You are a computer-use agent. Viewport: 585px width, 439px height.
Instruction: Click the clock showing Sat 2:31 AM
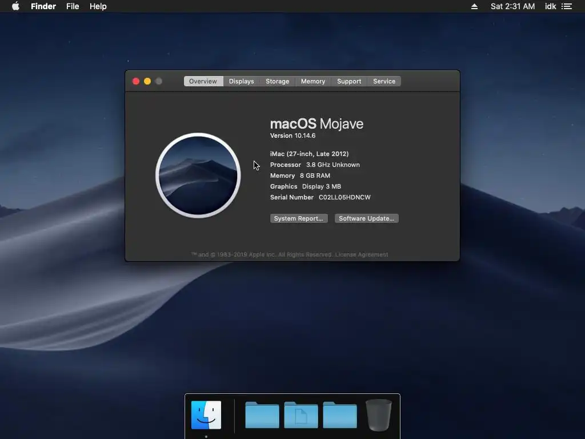pos(512,6)
